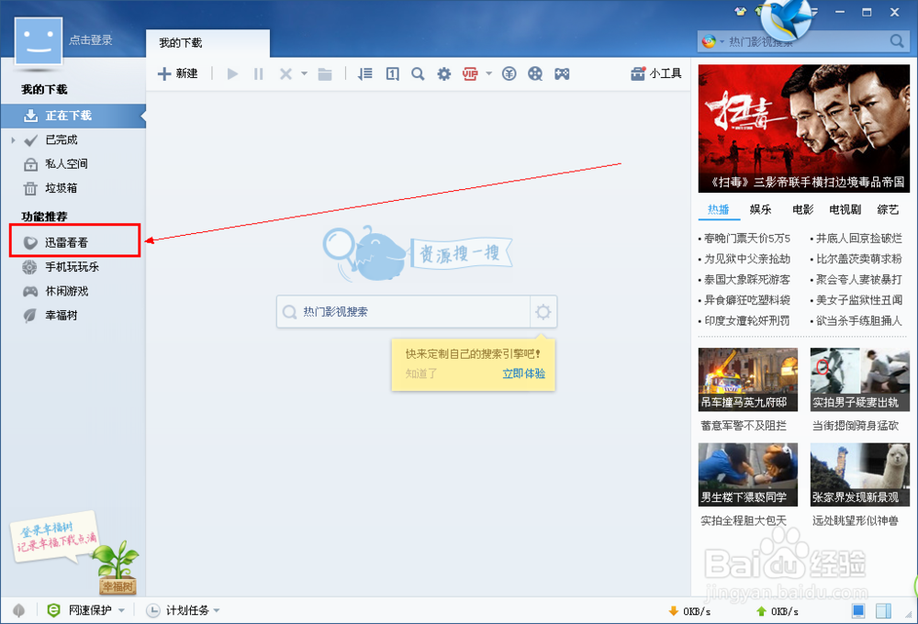
Task: Open the Xunlei Kankan movie reel icon
Action: (x=535, y=72)
